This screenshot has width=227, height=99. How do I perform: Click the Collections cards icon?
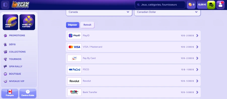(x=5, y=52)
